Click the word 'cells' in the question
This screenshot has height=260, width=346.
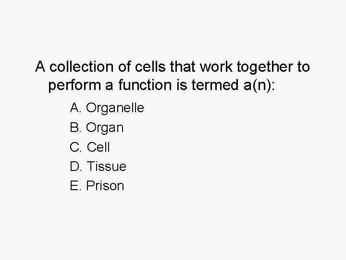point(150,66)
